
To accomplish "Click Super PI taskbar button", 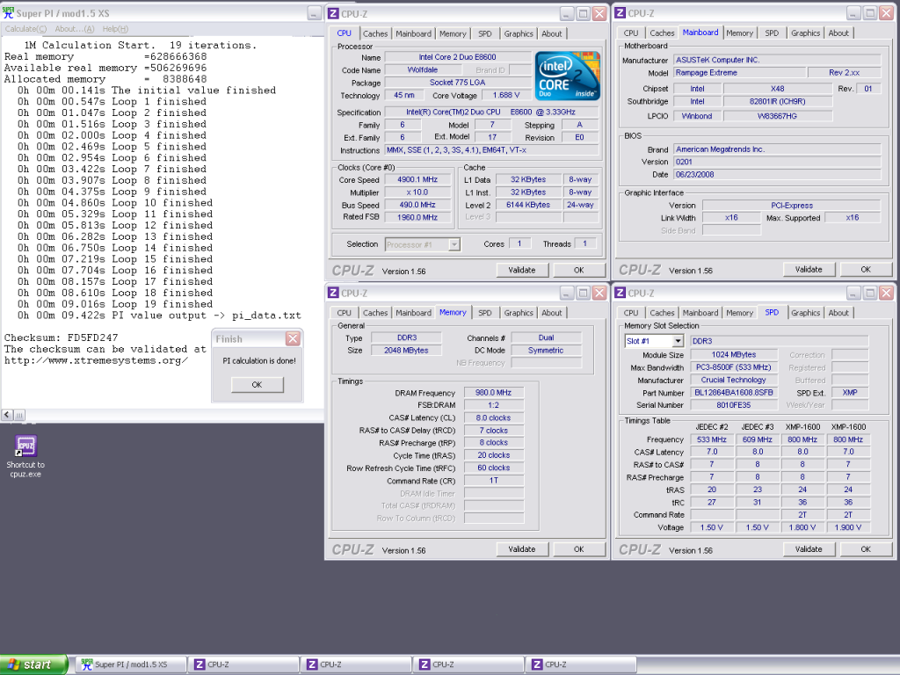I will pyautogui.click(x=132, y=664).
